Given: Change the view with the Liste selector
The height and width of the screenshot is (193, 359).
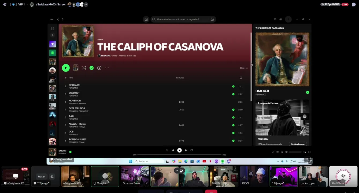Looking at the screenshot, I should tap(244, 68).
